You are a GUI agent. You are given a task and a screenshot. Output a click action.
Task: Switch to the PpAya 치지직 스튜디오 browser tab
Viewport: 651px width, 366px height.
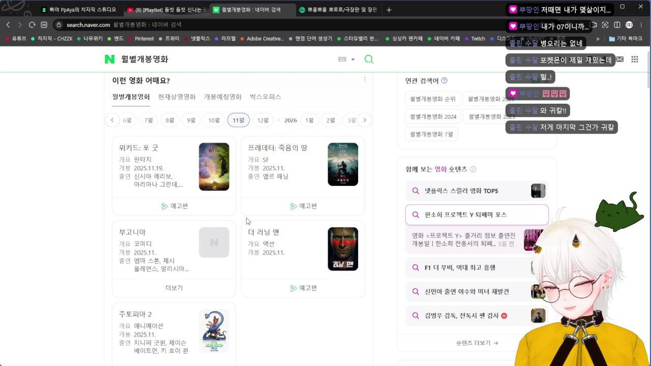pos(79,10)
